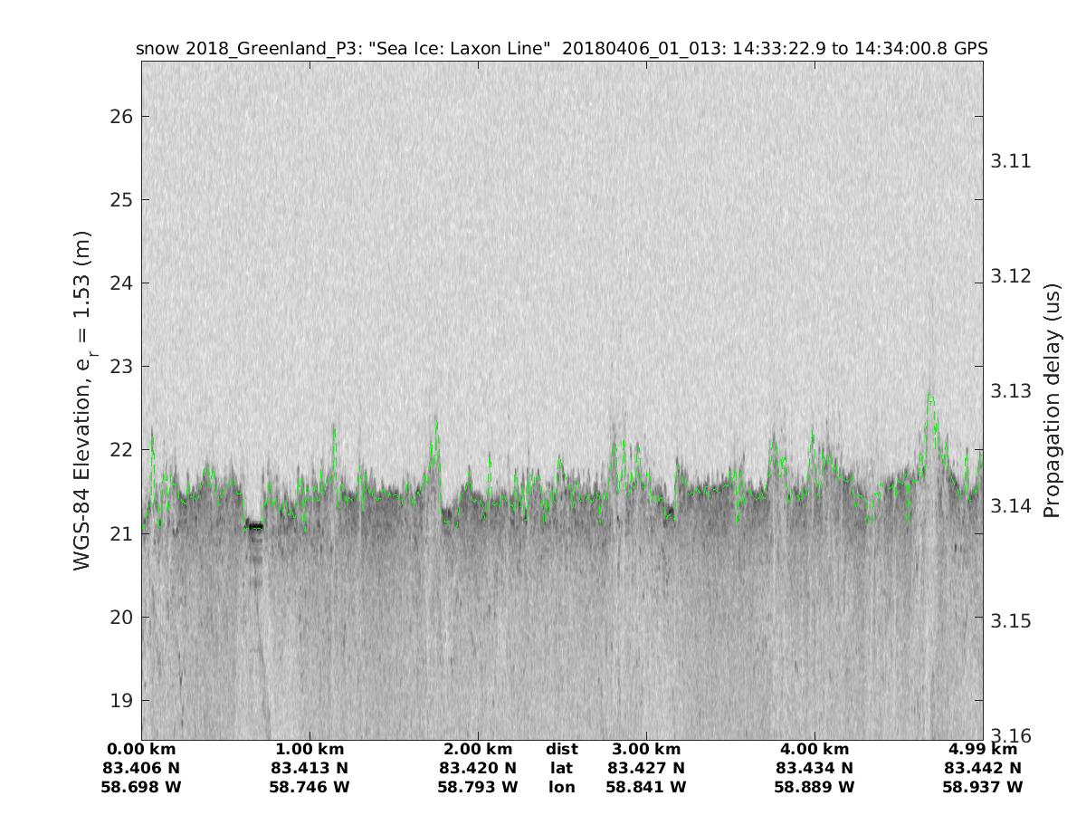Select the 26 elevation tick label
The height and width of the screenshot is (815, 1086).
tap(122, 117)
